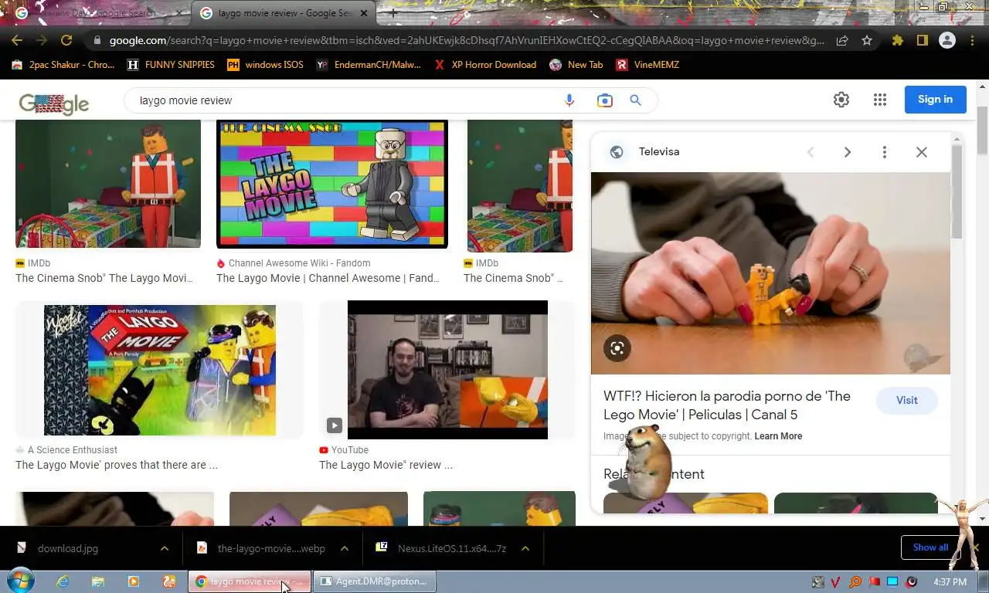Expand options for download.jpg download
Viewport: 989px width, 593px height.
[165, 548]
